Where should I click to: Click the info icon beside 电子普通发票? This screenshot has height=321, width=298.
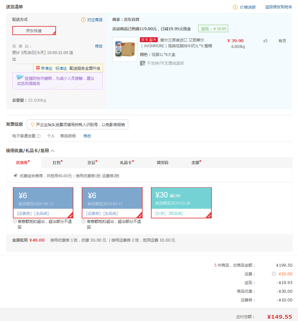(x=39, y=136)
